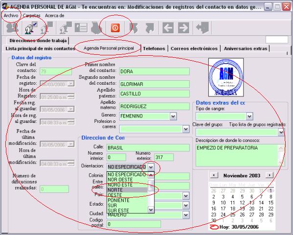Click the colored contacts icon with checkmark
This screenshot has height=235, width=293.
pyautogui.click(x=31, y=28)
